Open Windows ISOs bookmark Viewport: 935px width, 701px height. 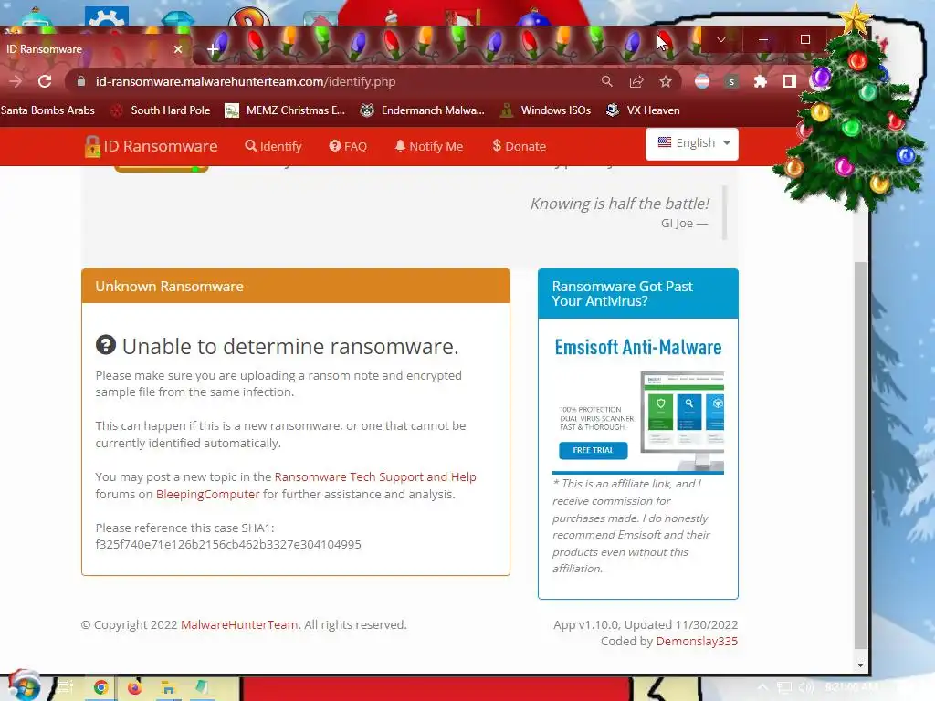[x=546, y=110]
